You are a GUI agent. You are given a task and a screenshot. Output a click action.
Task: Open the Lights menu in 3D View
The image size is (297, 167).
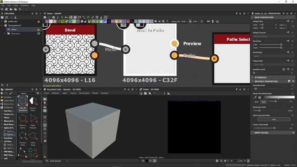coord(65,93)
